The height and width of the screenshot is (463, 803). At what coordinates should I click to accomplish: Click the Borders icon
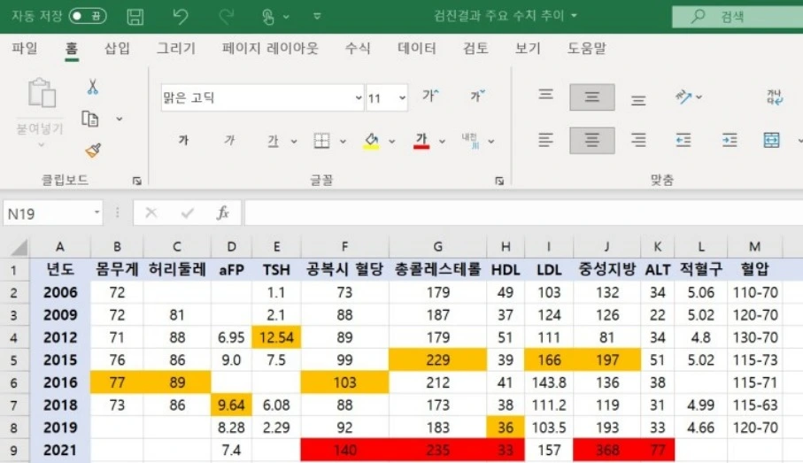coord(321,141)
